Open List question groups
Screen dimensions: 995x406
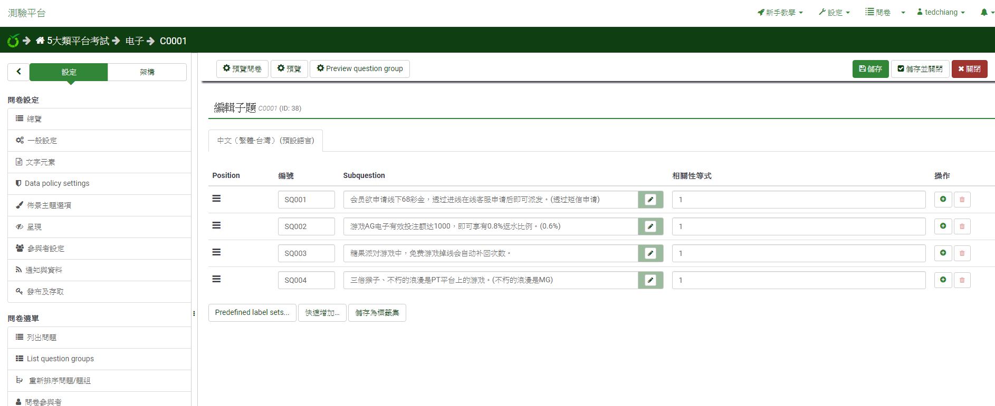(x=99, y=359)
